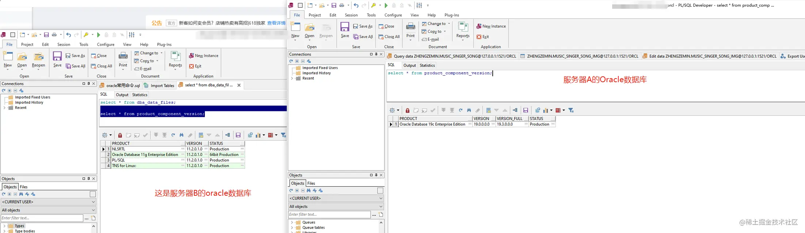Open Edit data MUSIC_SINGER_SONG_IMG tab

point(709,56)
